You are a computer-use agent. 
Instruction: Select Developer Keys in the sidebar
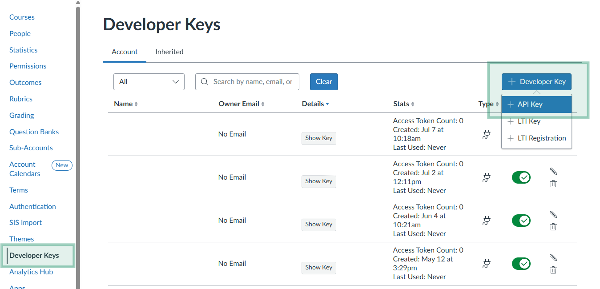(34, 256)
